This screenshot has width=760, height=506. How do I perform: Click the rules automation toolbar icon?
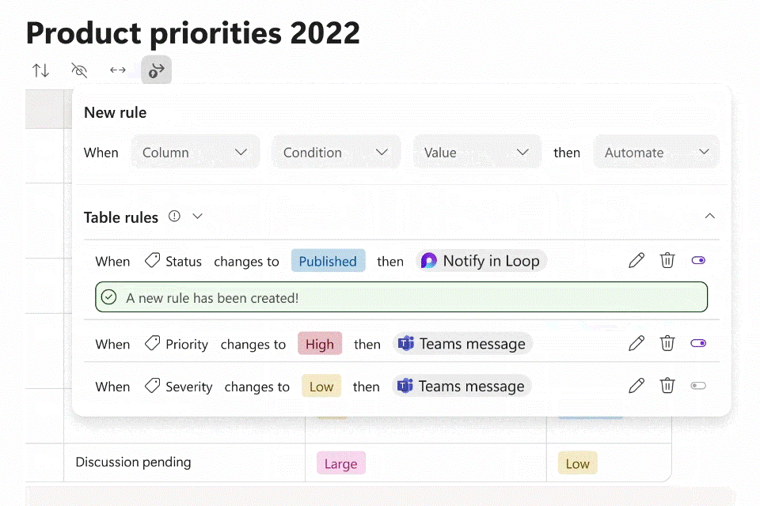pyautogui.click(x=156, y=70)
